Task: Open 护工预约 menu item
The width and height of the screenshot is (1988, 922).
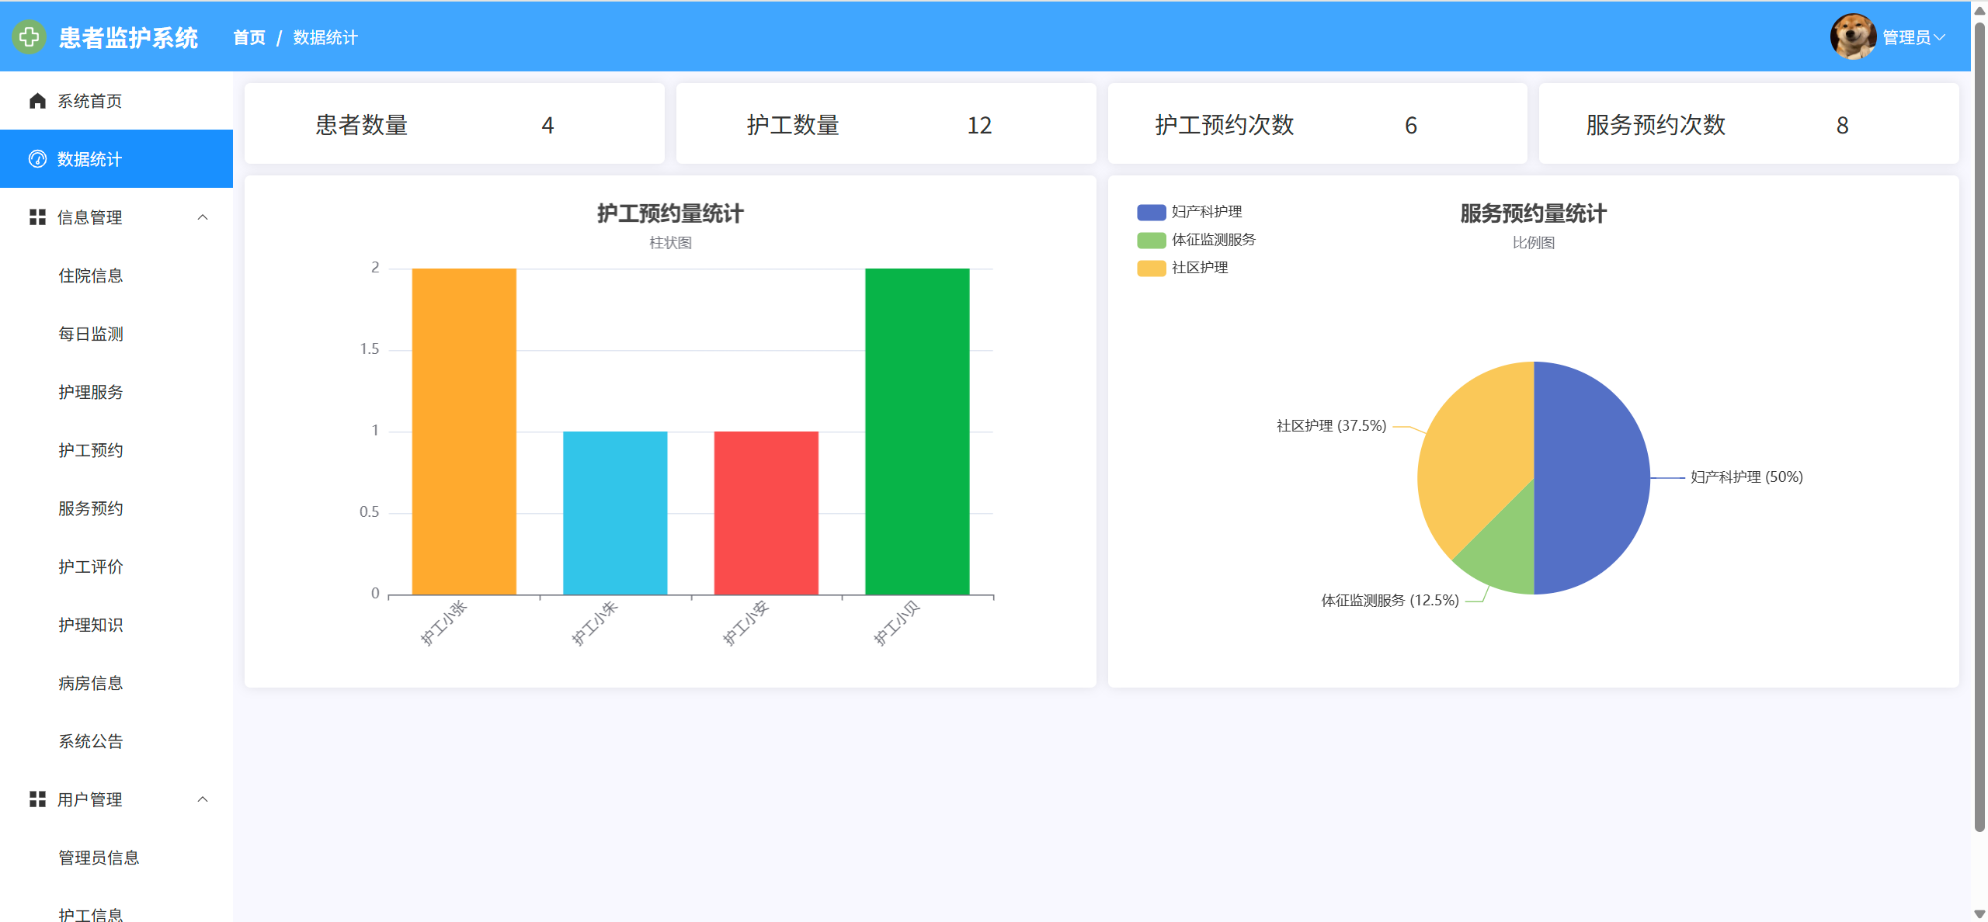Action: click(x=91, y=450)
